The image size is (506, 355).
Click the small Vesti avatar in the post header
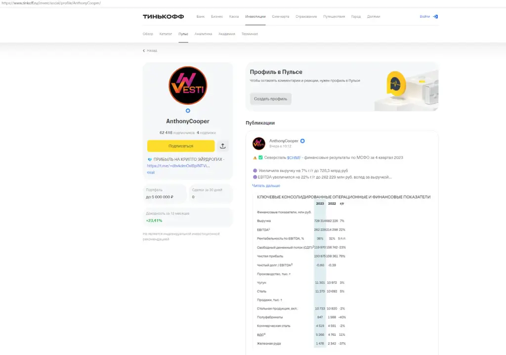(258, 143)
